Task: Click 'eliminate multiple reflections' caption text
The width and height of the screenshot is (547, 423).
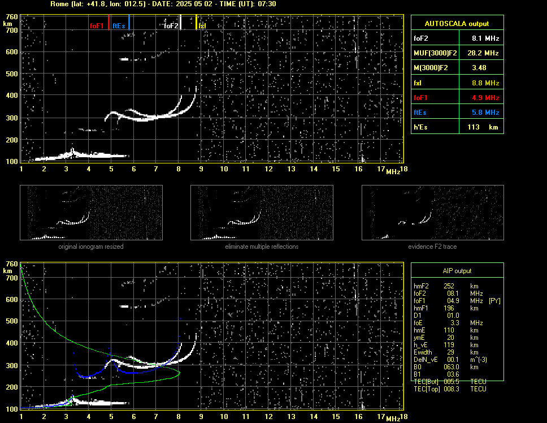Action: click(262, 247)
